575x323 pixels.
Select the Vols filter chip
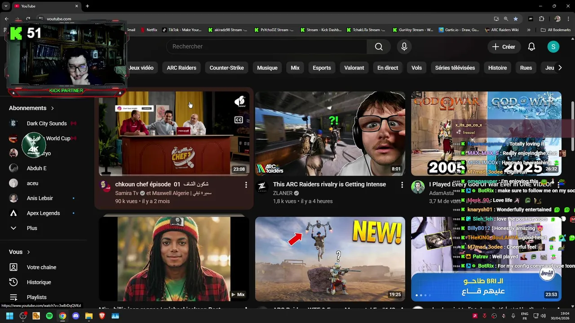point(416,68)
